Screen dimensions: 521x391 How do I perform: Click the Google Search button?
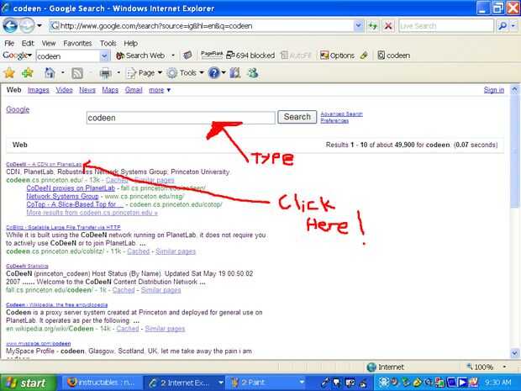[x=297, y=117]
